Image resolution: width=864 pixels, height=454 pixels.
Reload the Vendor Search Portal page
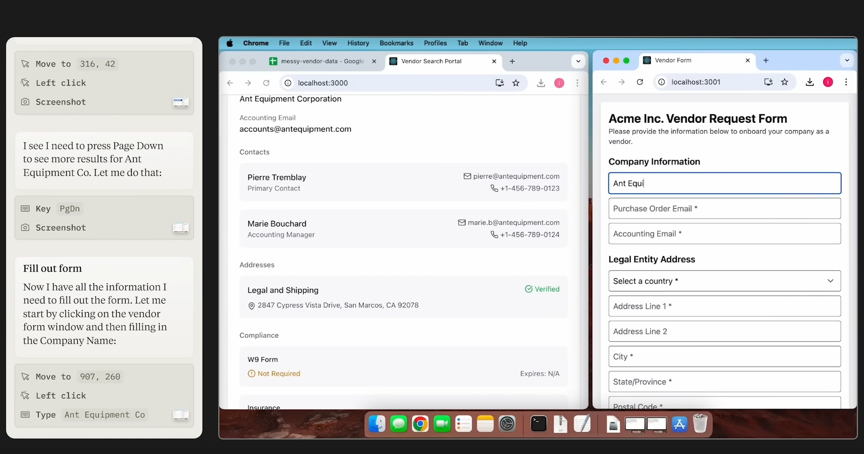tap(266, 83)
